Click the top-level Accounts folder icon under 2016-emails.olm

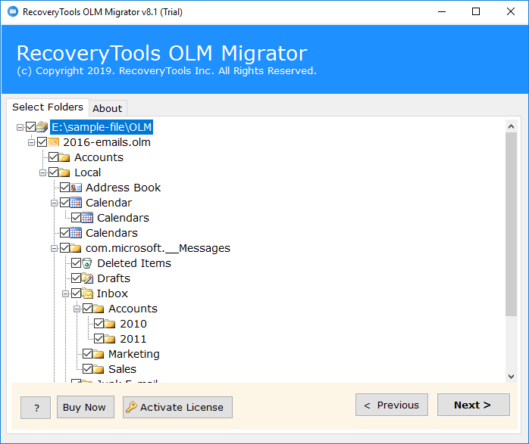pos(64,157)
